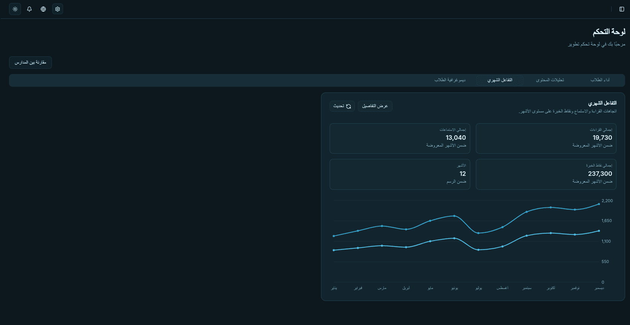Click the فبراير axis label
The width and height of the screenshot is (630, 325).
click(x=358, y=288)
